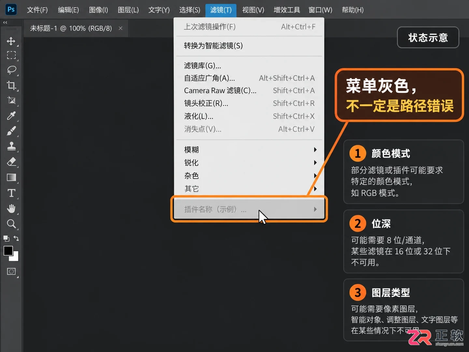Select the Rectangular Marquee tool
The image size is (469, 352).
click(x=11, y=55)
